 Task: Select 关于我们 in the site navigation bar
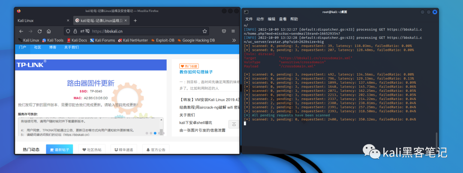click(72, 47)
